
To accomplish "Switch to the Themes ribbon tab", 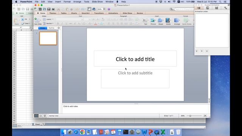I will pos(53,13).
